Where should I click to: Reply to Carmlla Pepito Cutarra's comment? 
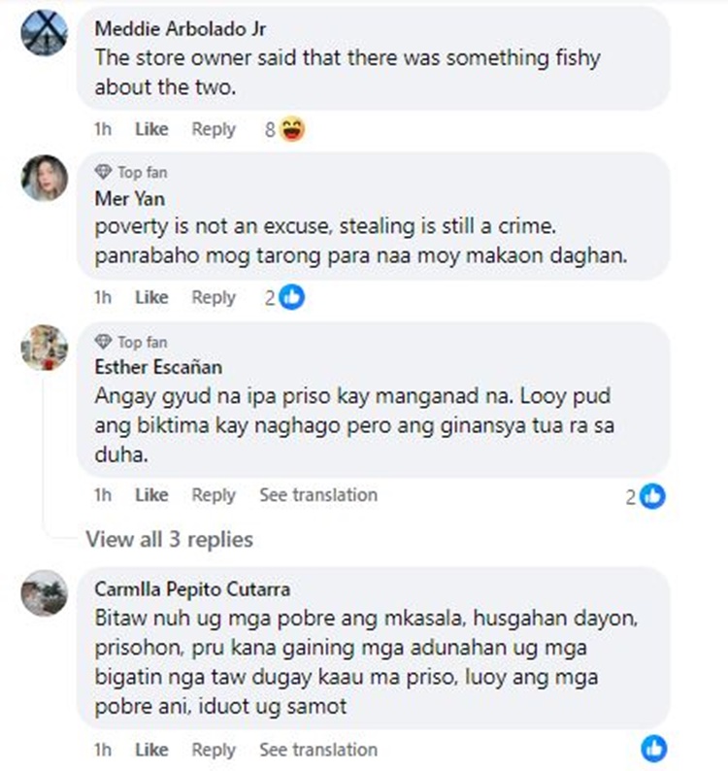(x=214, y=750)
